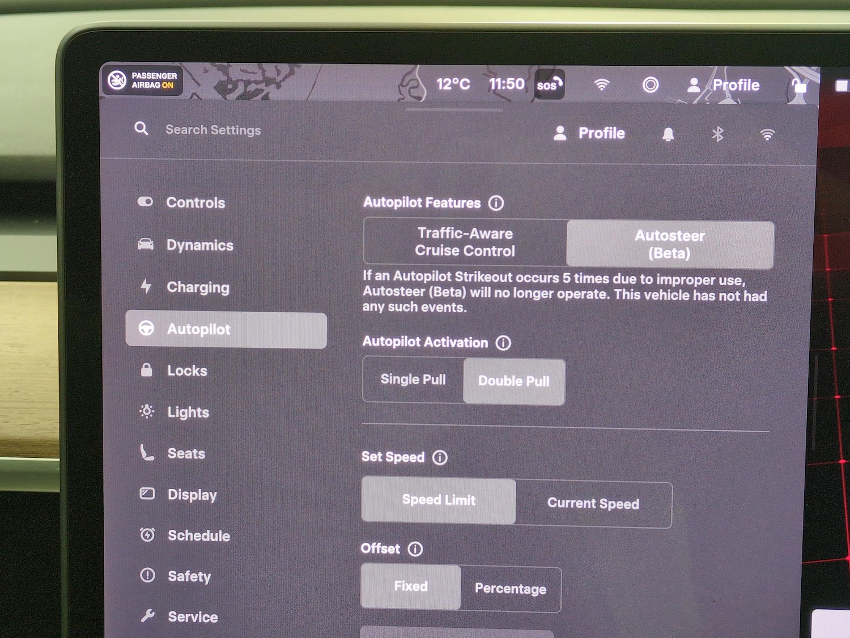Click the Bluetooth icon in settings header
850x638 pixels.
718,134
